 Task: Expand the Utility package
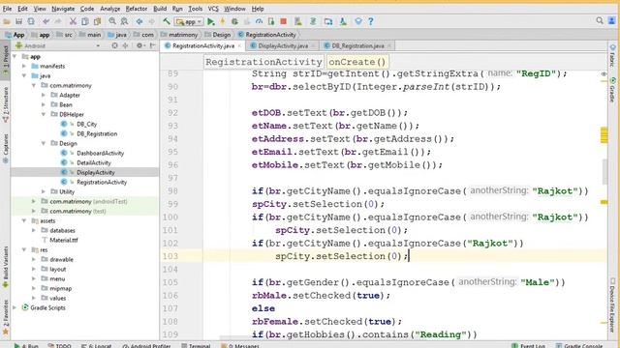pos(43,191)
